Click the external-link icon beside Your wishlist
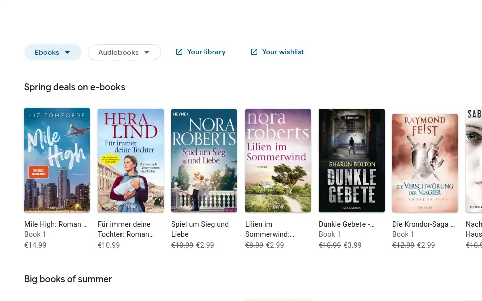The height and width of the screenshot is (301, 482). pos(254,52)
